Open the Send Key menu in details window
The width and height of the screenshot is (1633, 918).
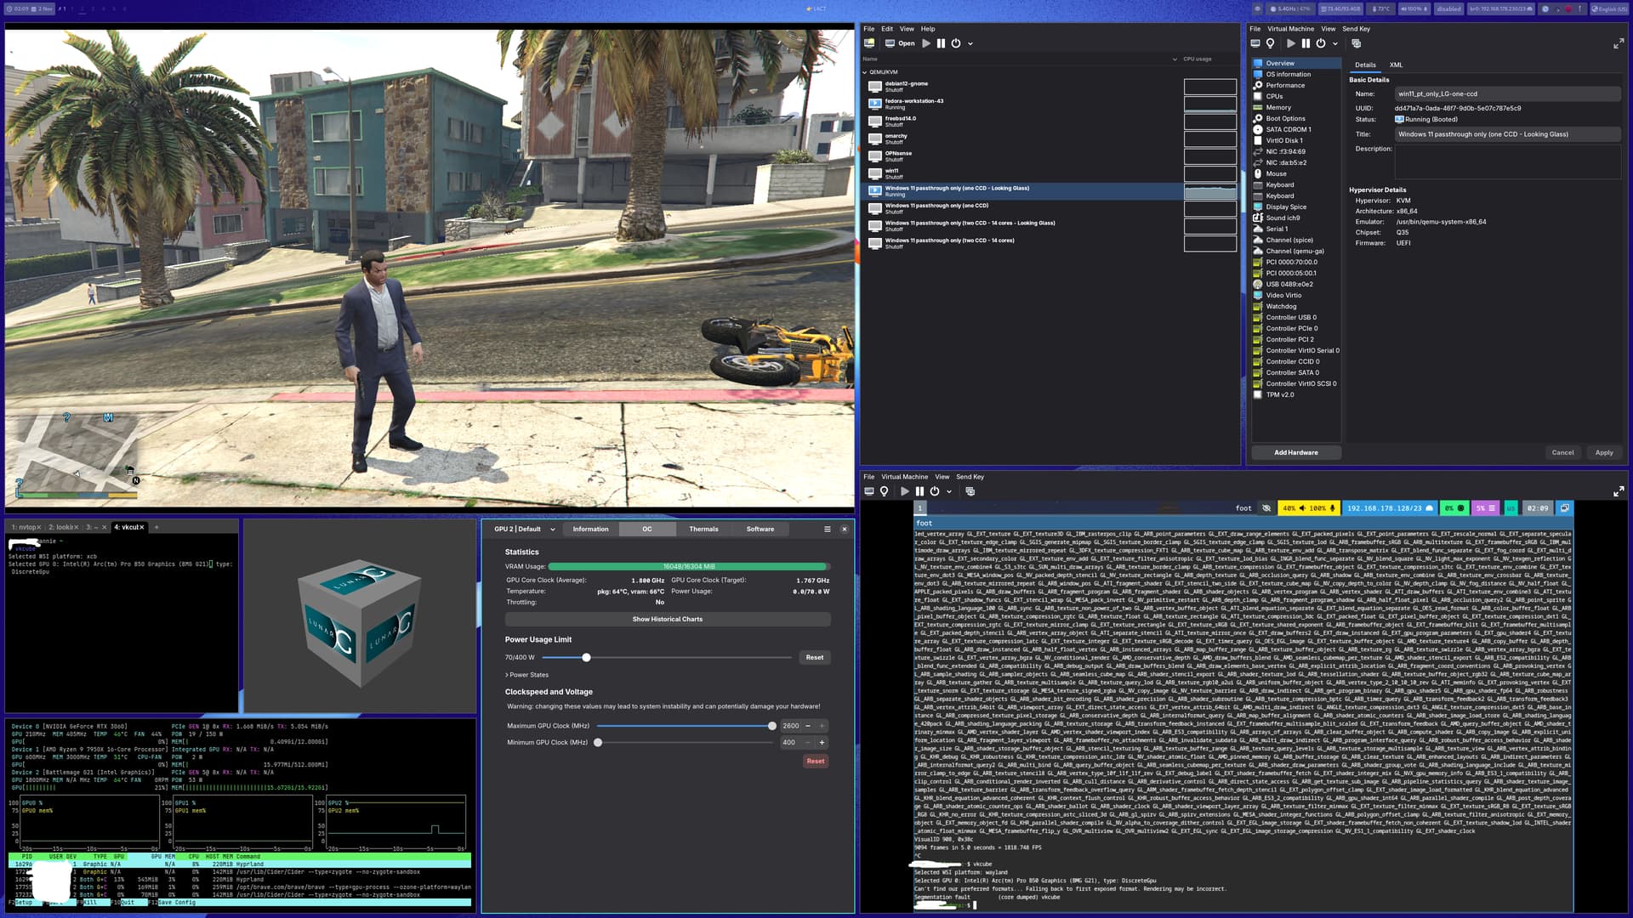(x=1356, y=29)
